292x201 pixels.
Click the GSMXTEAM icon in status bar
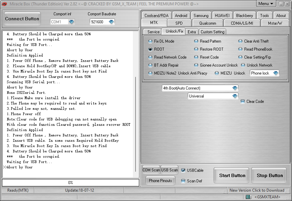tap(248, 197)
